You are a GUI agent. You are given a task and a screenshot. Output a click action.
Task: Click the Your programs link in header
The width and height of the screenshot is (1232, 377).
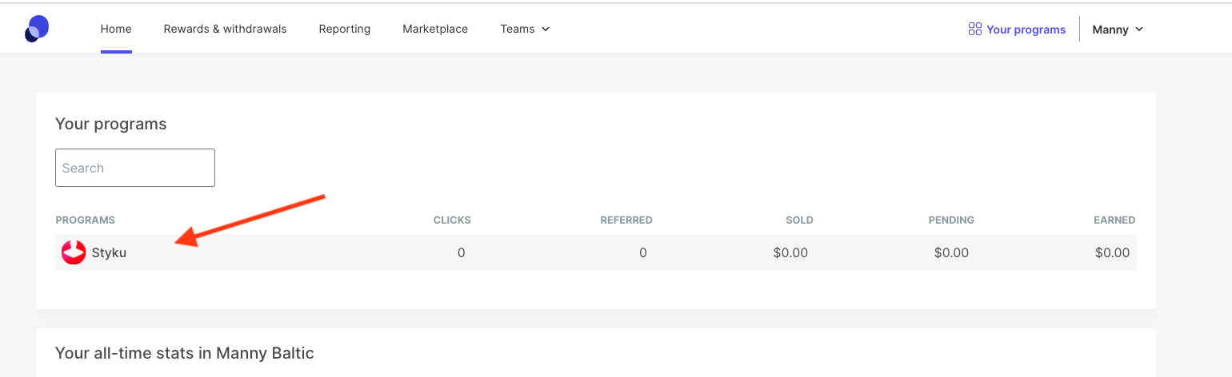coord(1026,30)
